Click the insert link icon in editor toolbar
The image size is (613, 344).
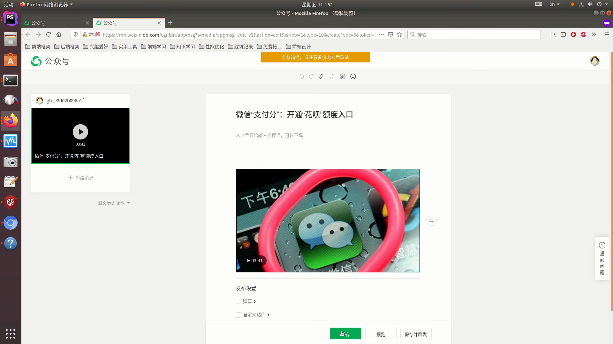click(322, 76)
